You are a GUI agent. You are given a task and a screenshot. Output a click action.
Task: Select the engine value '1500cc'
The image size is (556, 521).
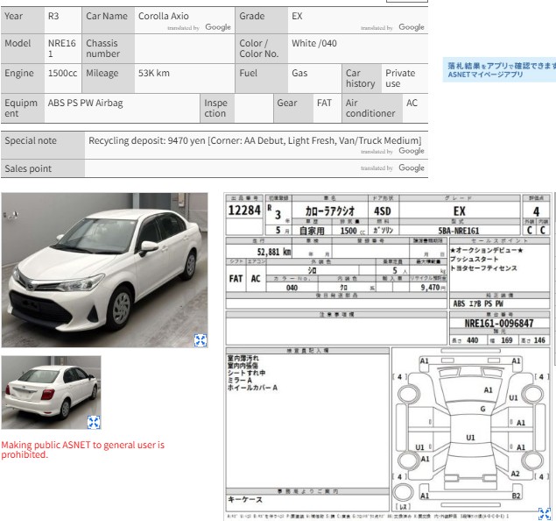[62, 73]
